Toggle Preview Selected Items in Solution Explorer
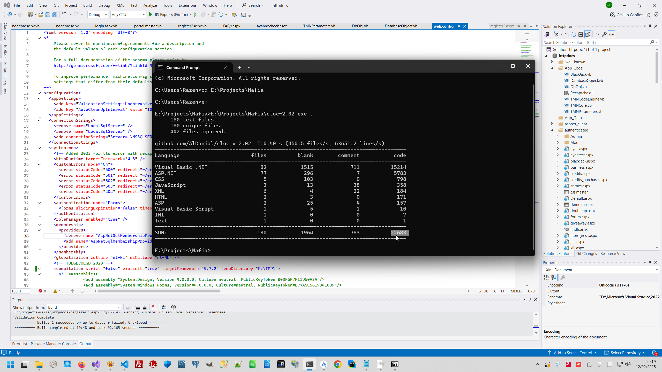662x372 pixels. (x=611, y=34)
